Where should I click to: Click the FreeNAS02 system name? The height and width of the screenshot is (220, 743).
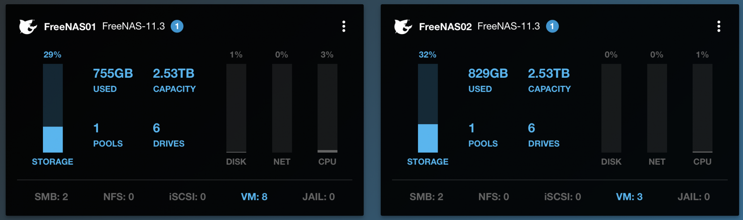(x=445, y=27)
